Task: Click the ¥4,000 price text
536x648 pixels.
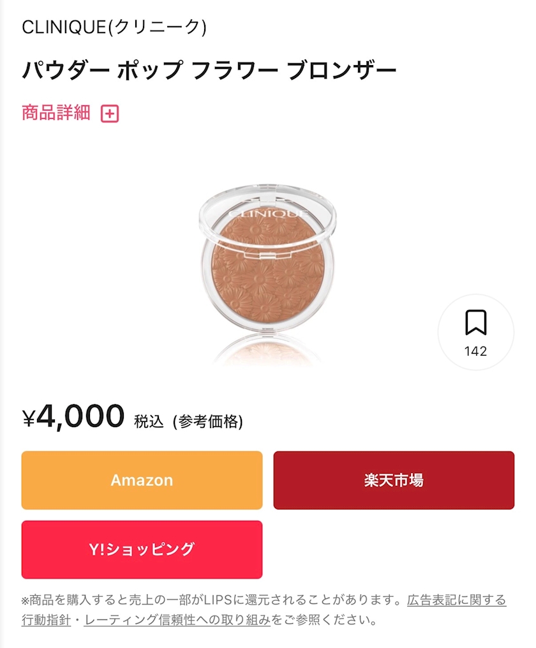Action: (80, 417)
